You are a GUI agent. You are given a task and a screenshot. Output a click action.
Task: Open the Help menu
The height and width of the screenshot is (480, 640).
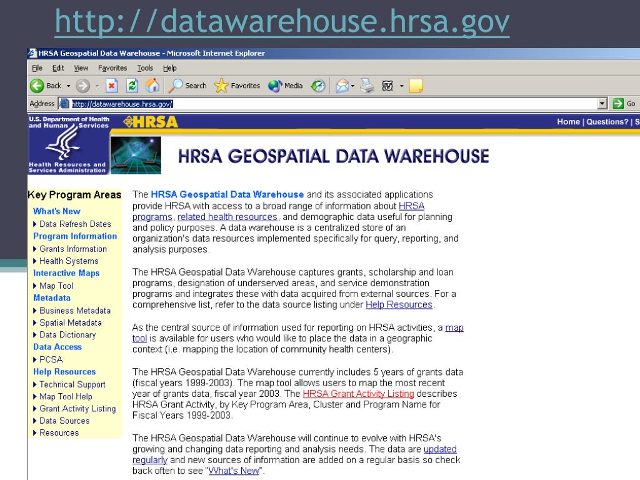[170, 68]
